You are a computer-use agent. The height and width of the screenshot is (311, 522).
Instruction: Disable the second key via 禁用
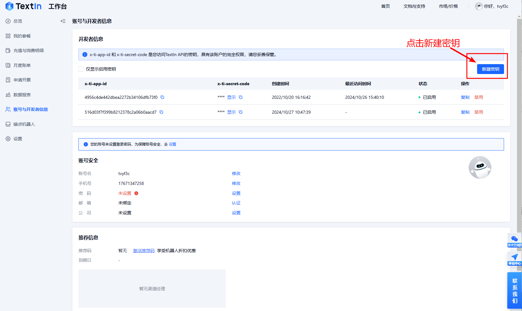[x=478, y=112]
